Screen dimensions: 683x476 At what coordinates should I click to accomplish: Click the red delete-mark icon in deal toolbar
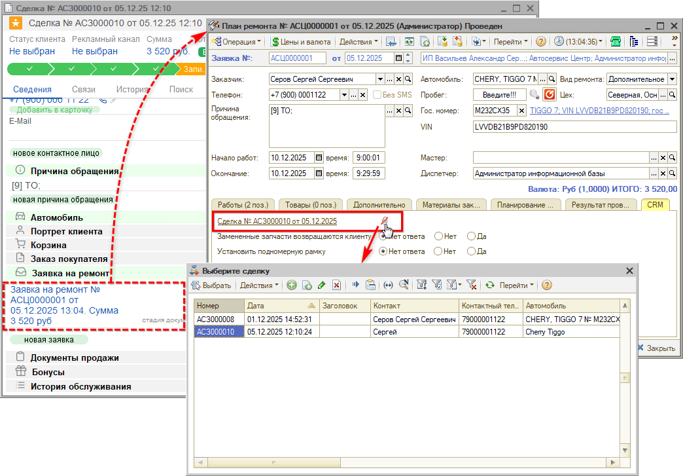pos(336,285)
